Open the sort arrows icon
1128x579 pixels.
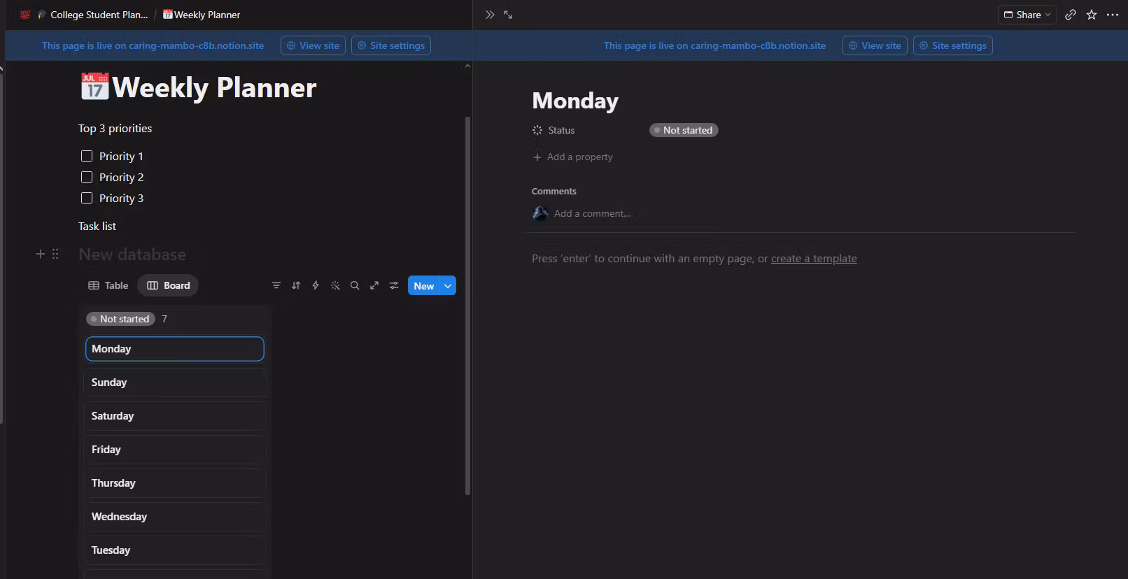tap(296, 285)
